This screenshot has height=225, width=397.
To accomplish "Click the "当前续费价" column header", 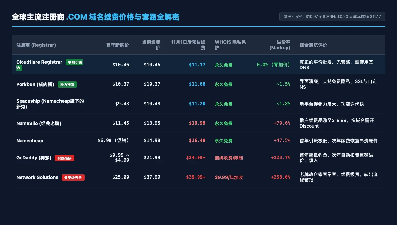I will [x=151, y=45].
